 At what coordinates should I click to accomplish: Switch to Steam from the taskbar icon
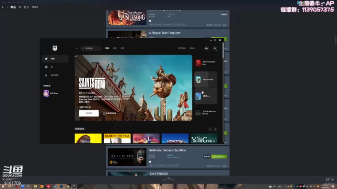click(55, 186)
